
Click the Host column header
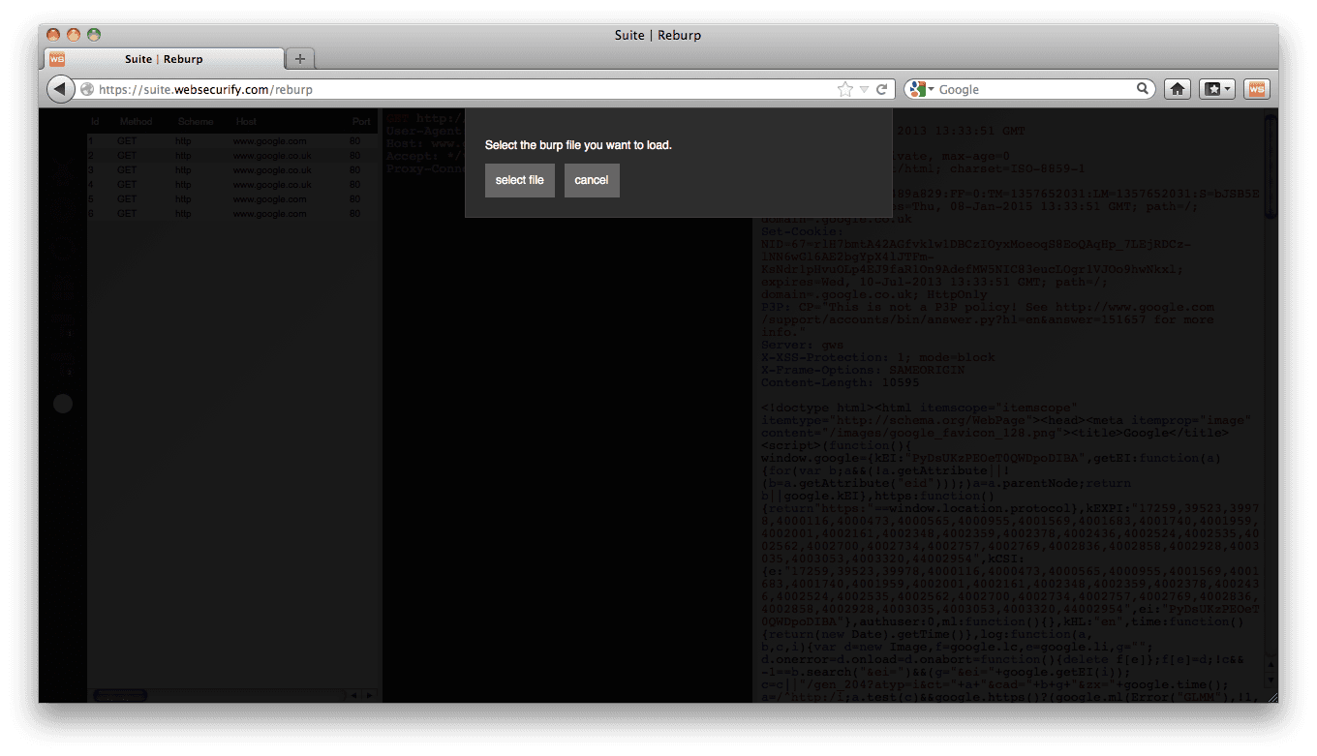pyautogui.click(x=246, y=122)
